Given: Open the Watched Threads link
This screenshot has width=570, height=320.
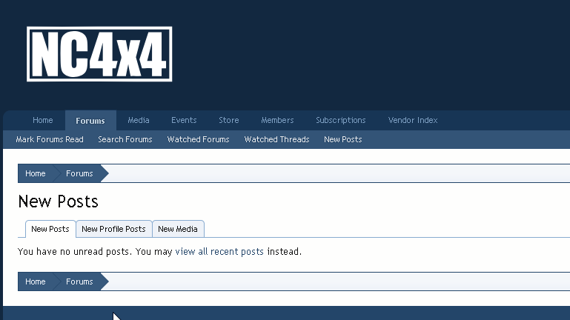Looking at the screenshot, I should click(276, 139).
